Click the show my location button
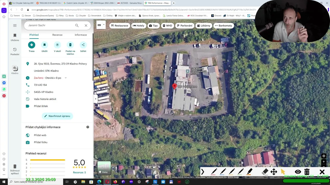This screenshot has height=185, width=330. (324, 156)
